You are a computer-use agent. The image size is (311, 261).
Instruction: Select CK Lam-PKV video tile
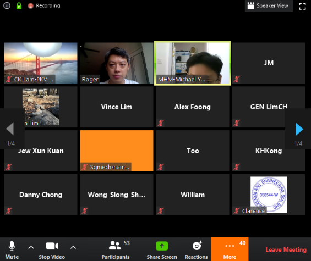coord(41,63)
